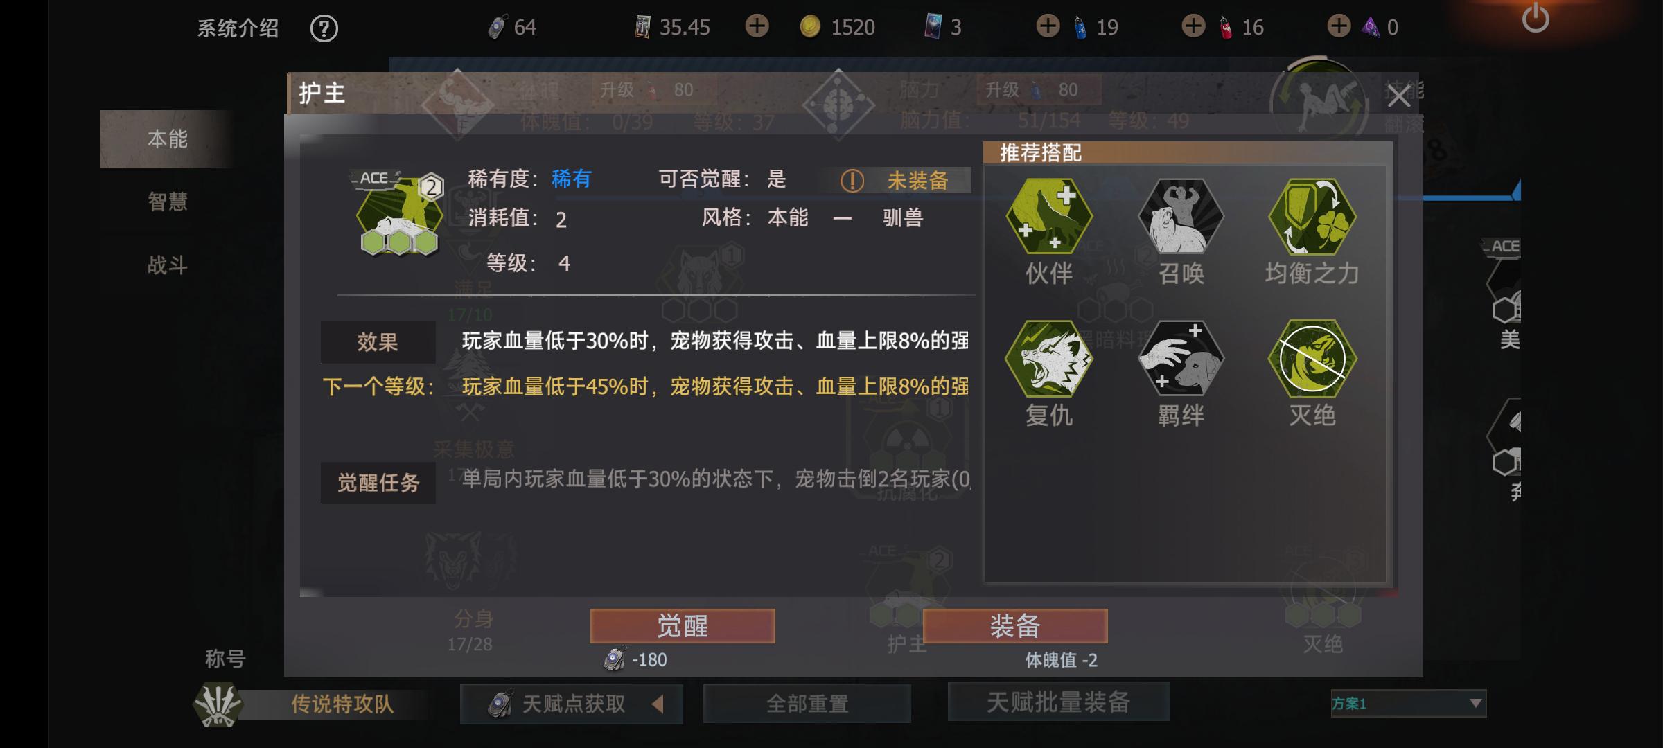1663x748 pixels.
Task: Click the 护主 ACE talent icon
Action: [x=399, y=213]
